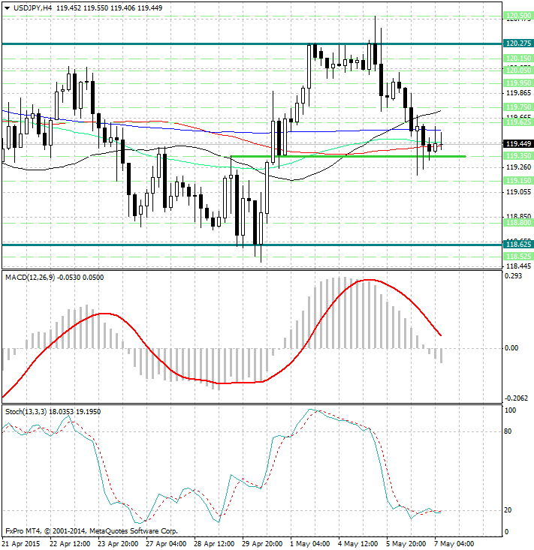Select the current price label 119.449

pos(518,143)
